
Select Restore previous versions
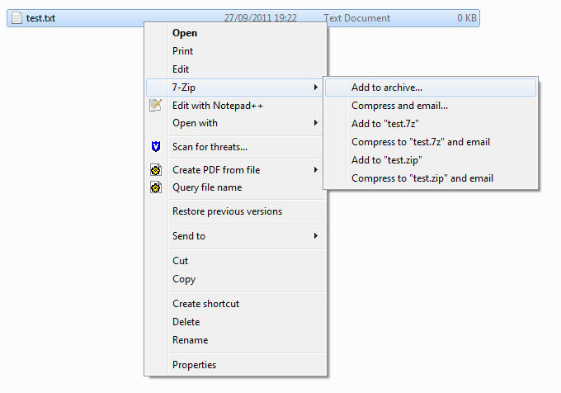[x=234, y=211]
